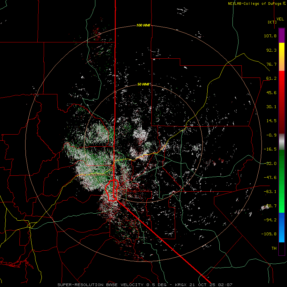
Task: Click the purple segment of the color bar
Action: (282, 35)
